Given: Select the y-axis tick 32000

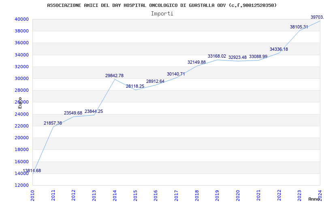Looking at the screenshot, I should tap(21, 67).
